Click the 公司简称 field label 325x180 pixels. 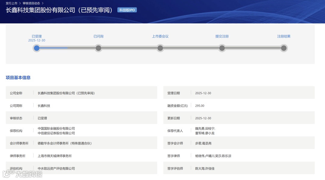pyautogui.click(x=16, y=106)
